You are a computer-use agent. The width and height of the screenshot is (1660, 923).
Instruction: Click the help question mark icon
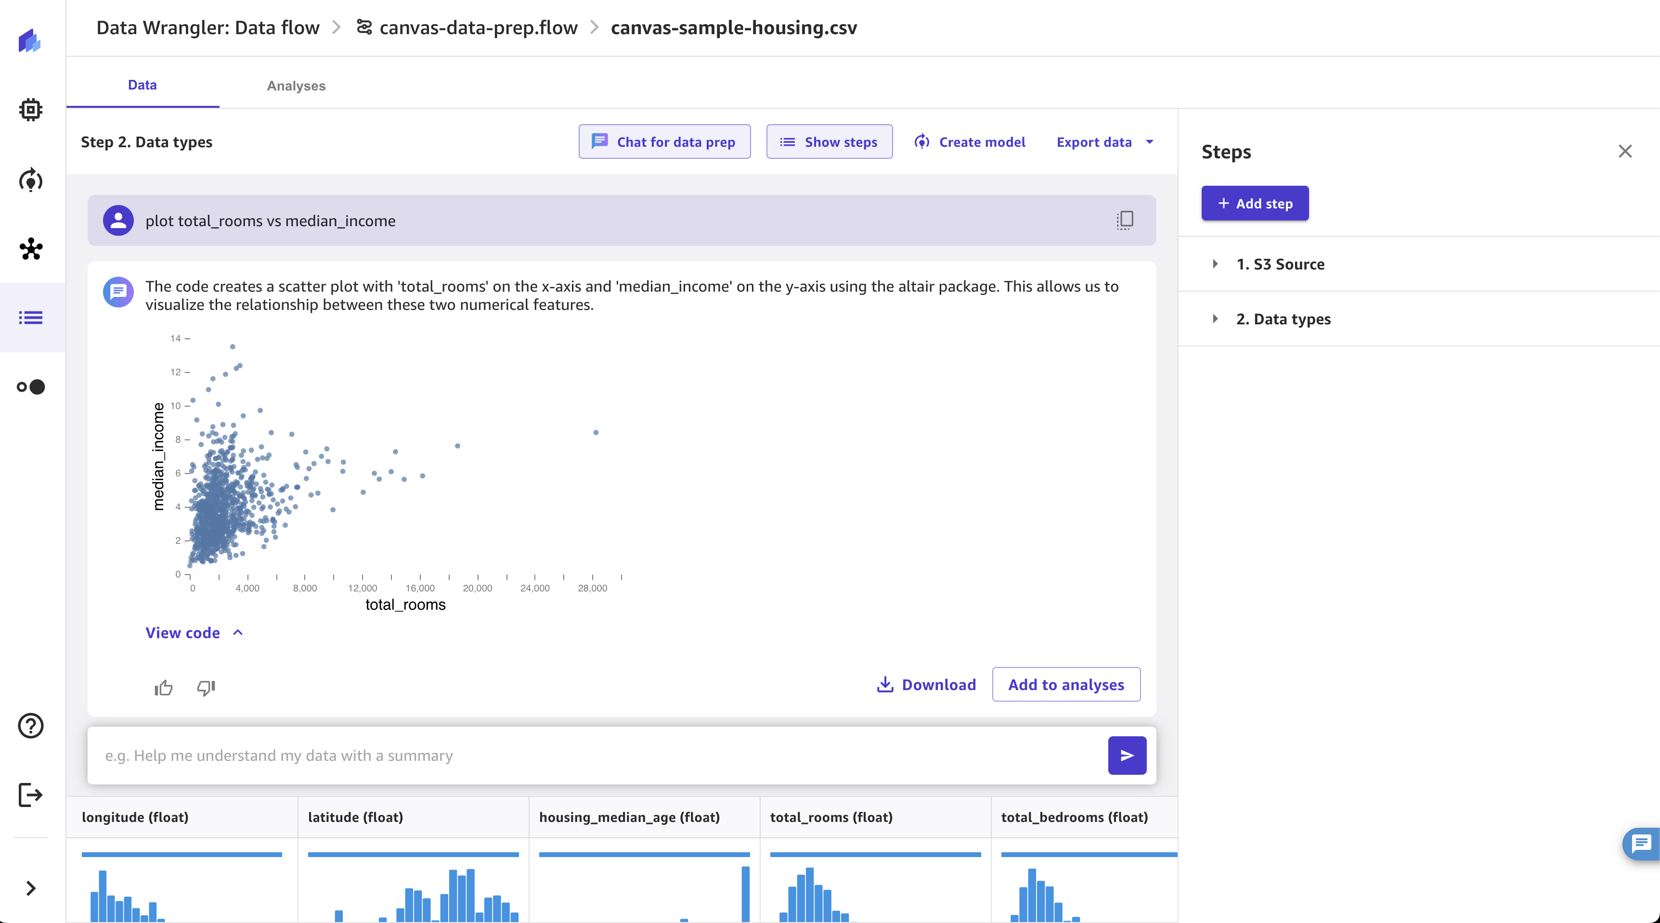click(x=31, y=725)
